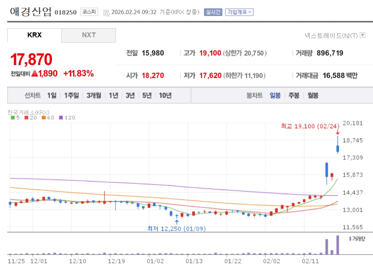The width and height of the screenshot is (373, 271).
Task: Open the KRX tab
Action: pos(34,35)
